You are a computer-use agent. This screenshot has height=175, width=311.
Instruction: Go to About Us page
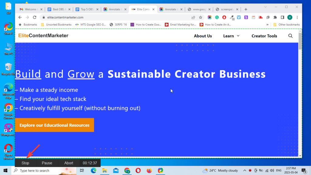pos(203,36)
